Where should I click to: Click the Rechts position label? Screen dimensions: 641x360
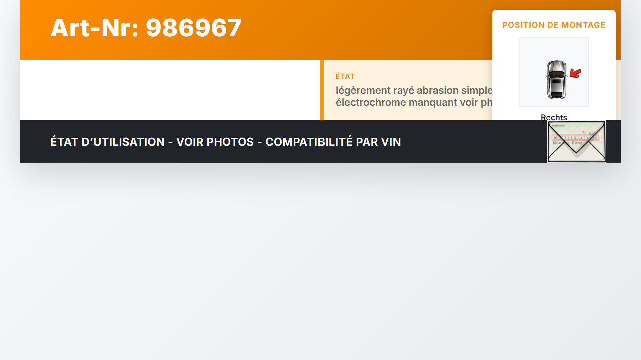tap(554, 117)
